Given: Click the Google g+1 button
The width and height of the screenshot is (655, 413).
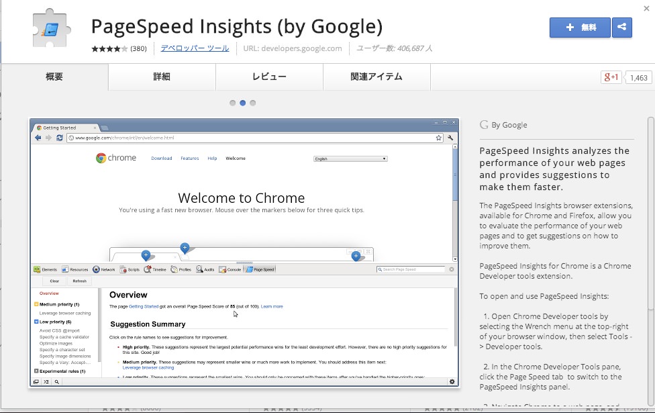Looking at the screenshot, I should point(611,77).
